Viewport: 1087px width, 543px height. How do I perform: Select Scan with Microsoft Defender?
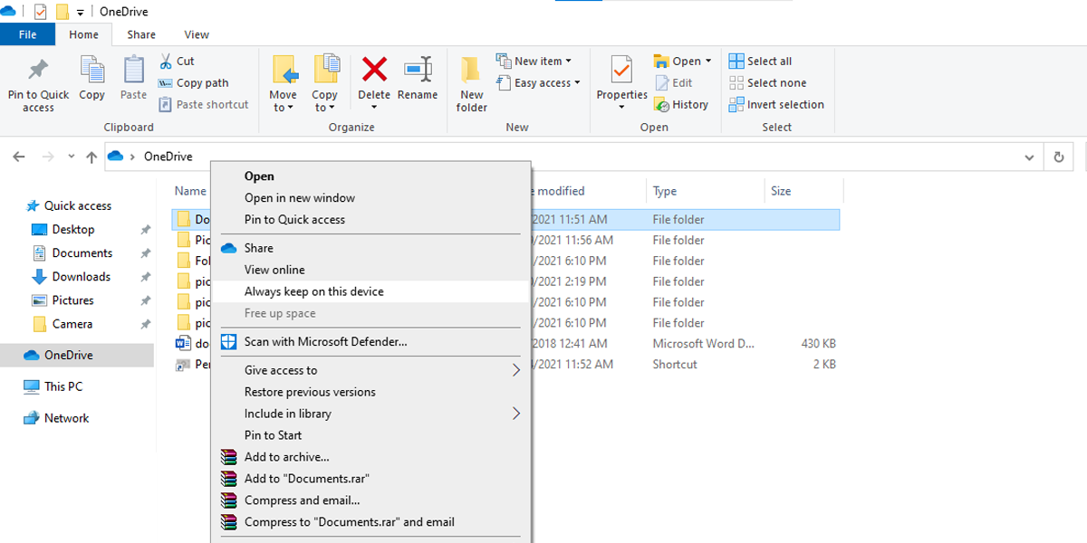click(x=325, y=341)
